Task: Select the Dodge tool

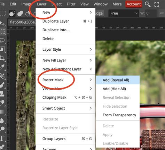Action: pyautogui.click(x=2, y=129)
